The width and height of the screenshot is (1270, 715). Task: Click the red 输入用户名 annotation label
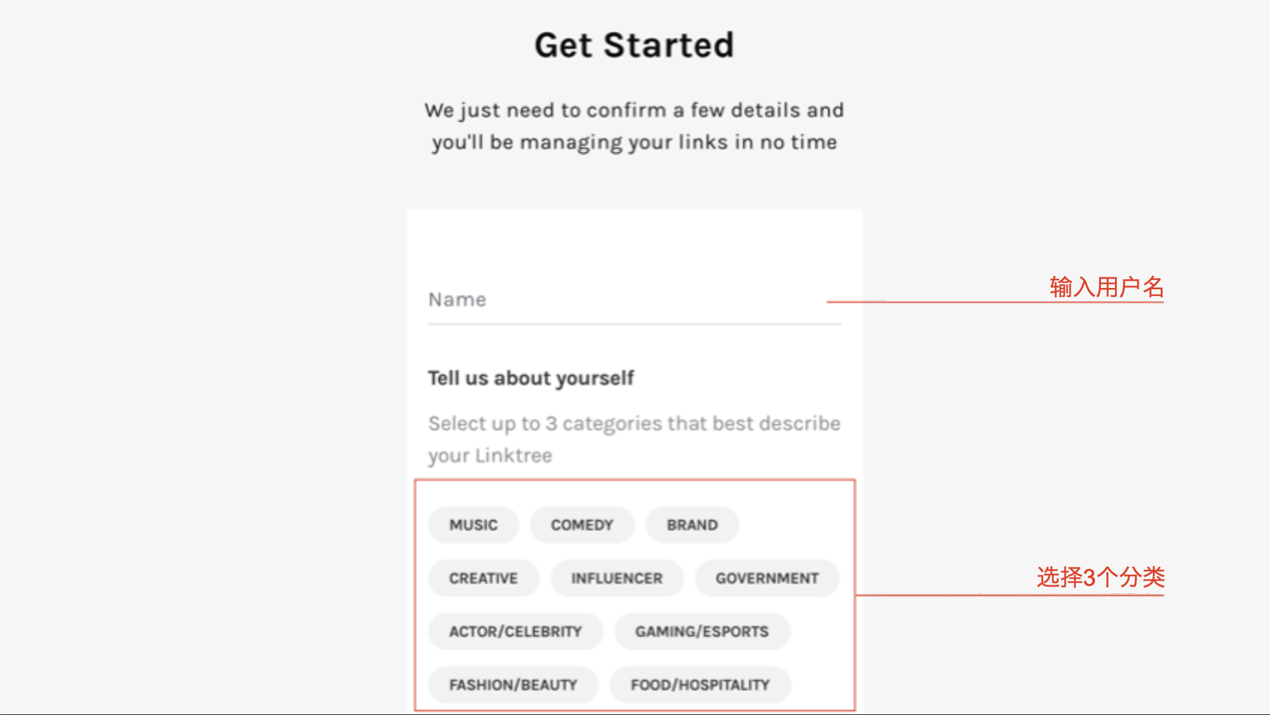1106,287
